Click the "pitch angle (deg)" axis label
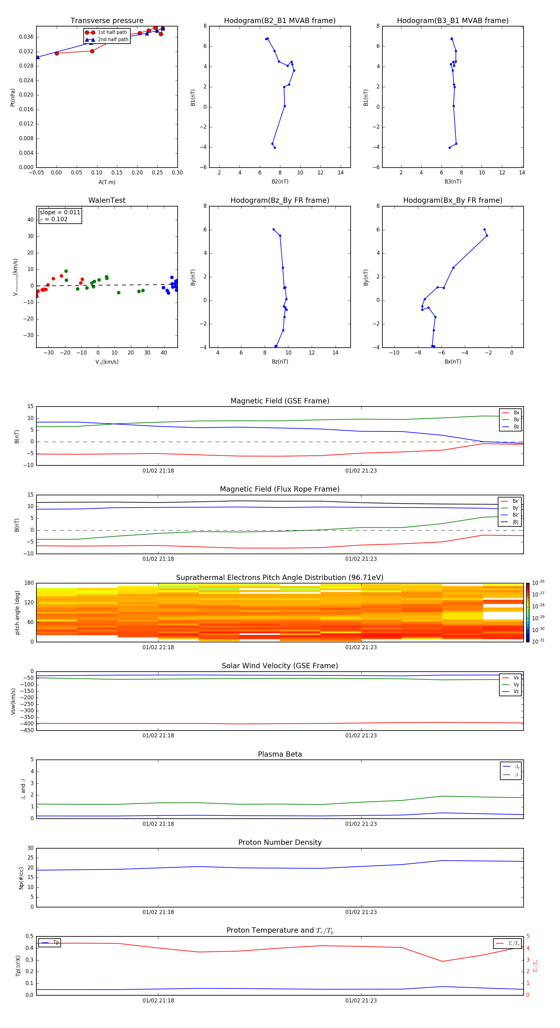The width and height of the screenshot is (560, 1028). 17,612
